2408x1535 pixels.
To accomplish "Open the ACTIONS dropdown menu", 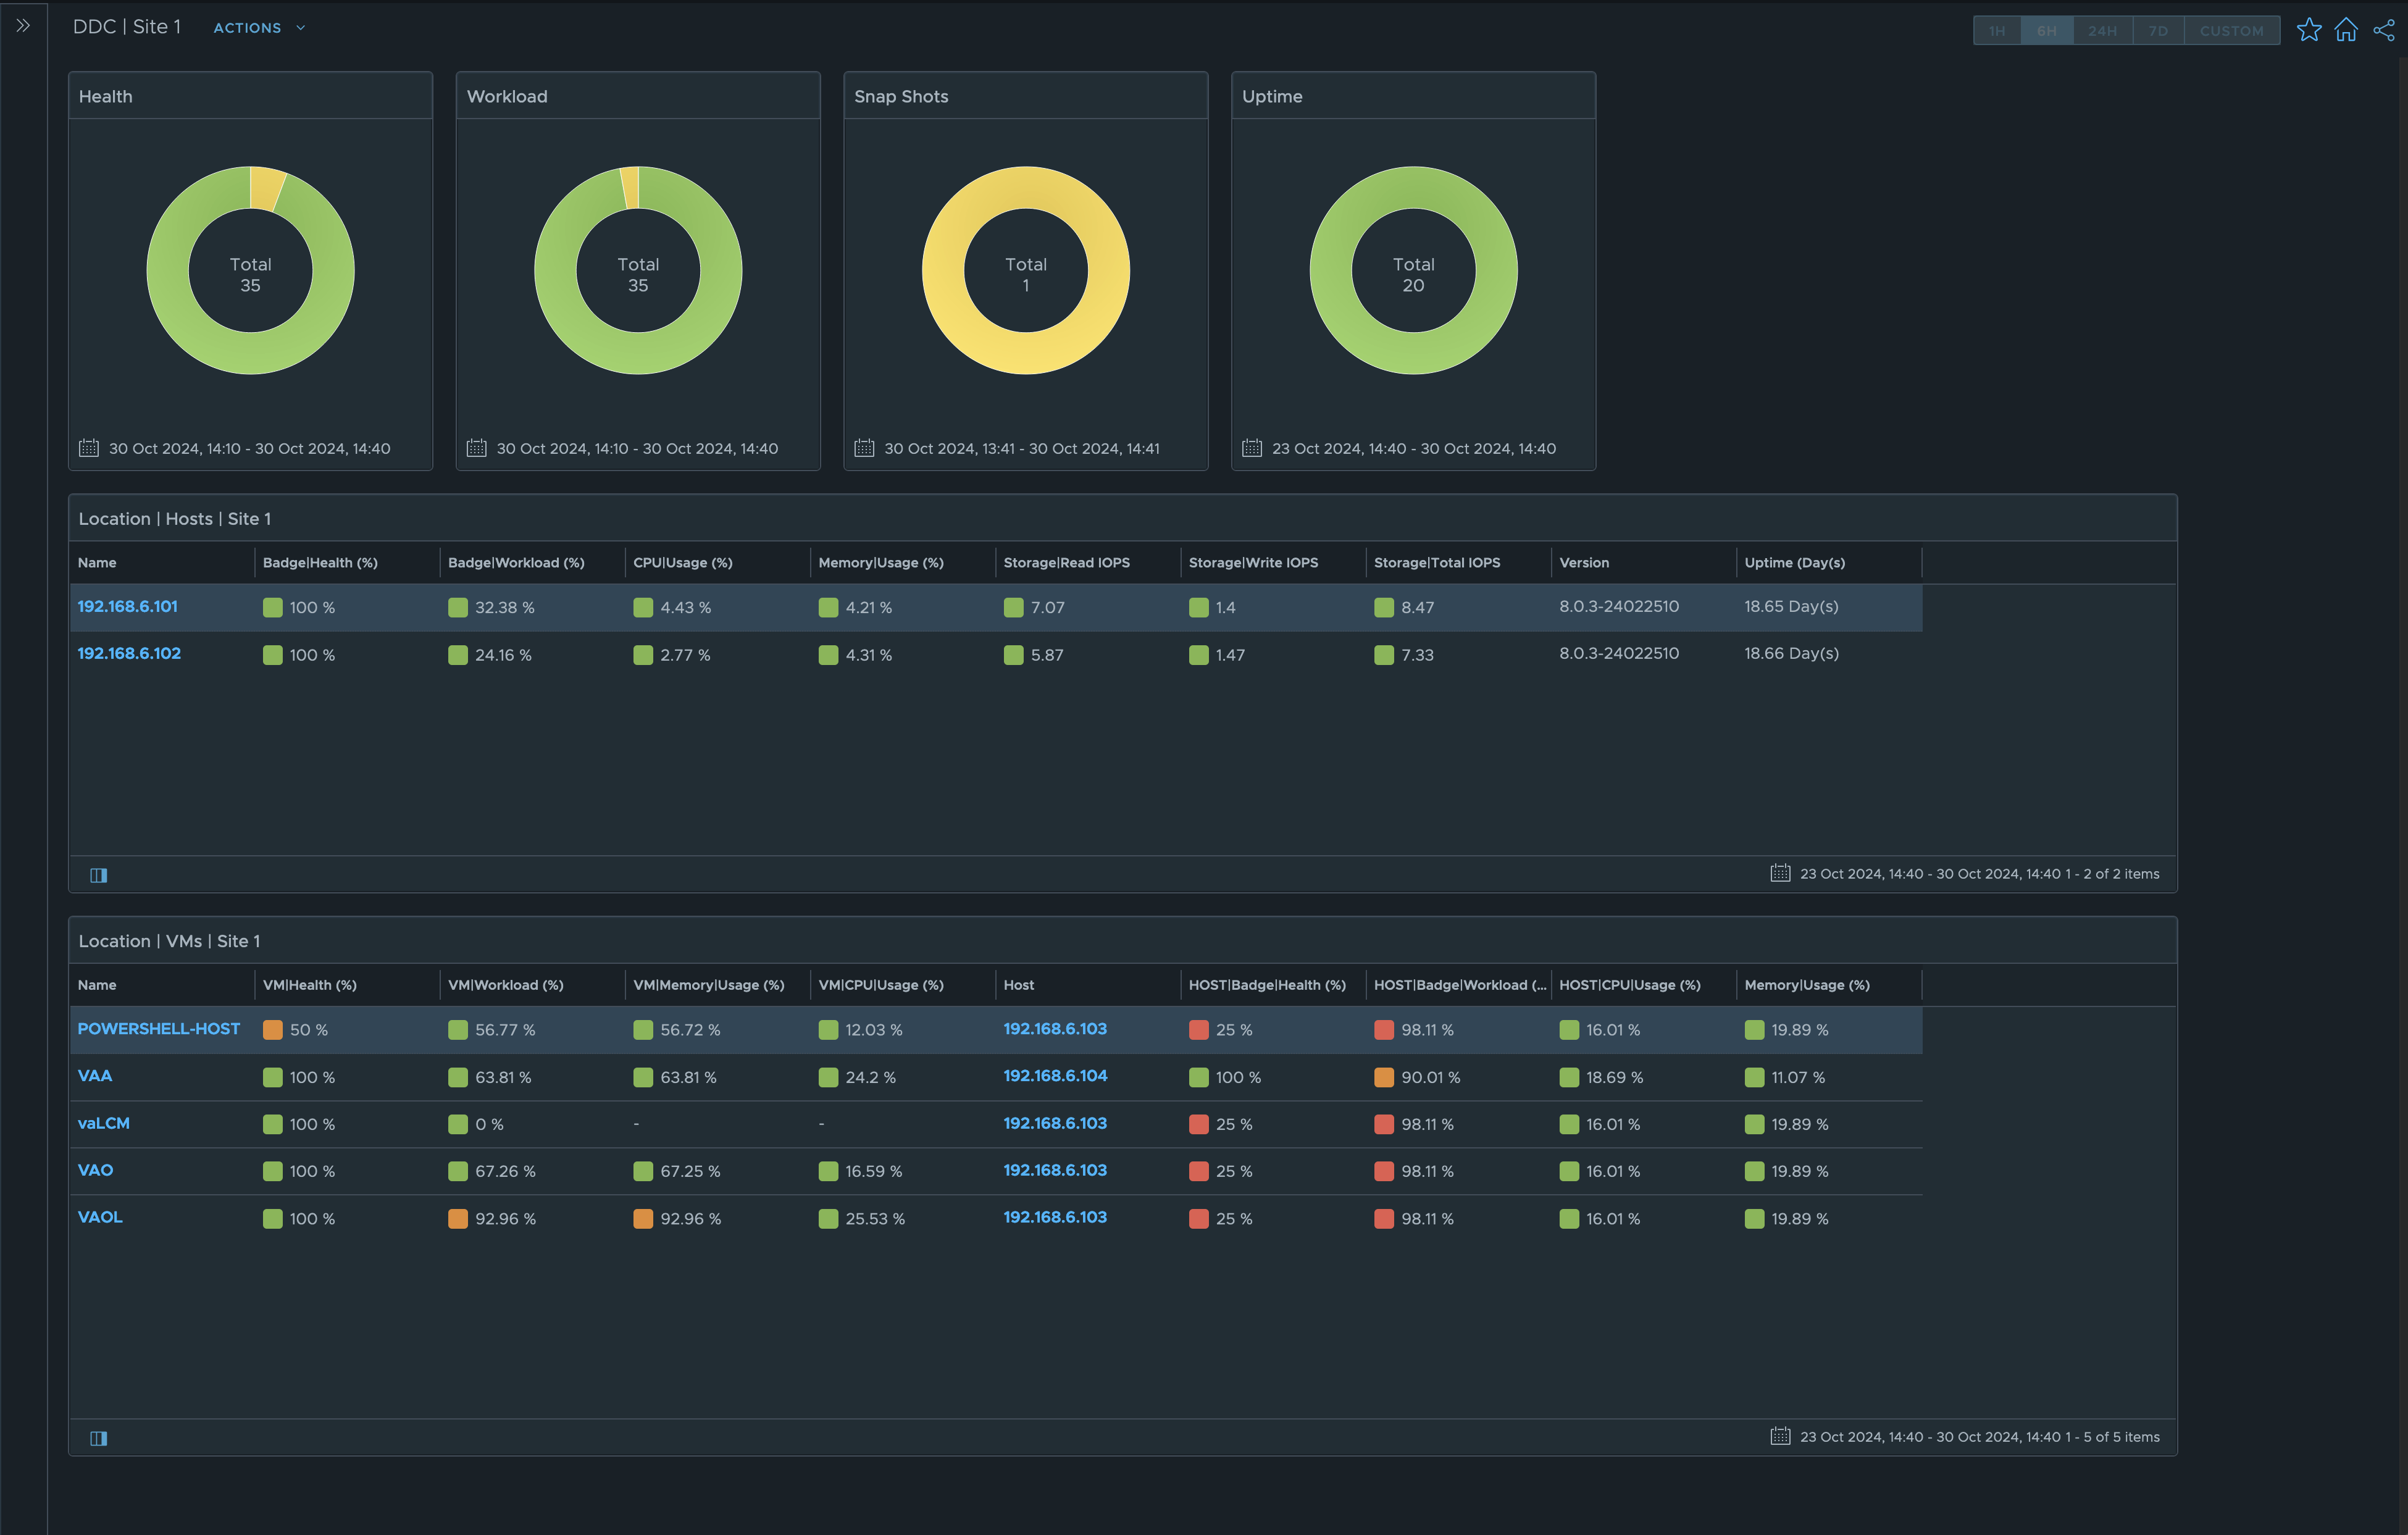I will [x=258, y=28].
